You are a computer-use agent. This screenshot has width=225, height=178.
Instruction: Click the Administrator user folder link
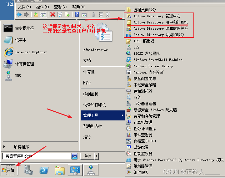click(95, 50)
